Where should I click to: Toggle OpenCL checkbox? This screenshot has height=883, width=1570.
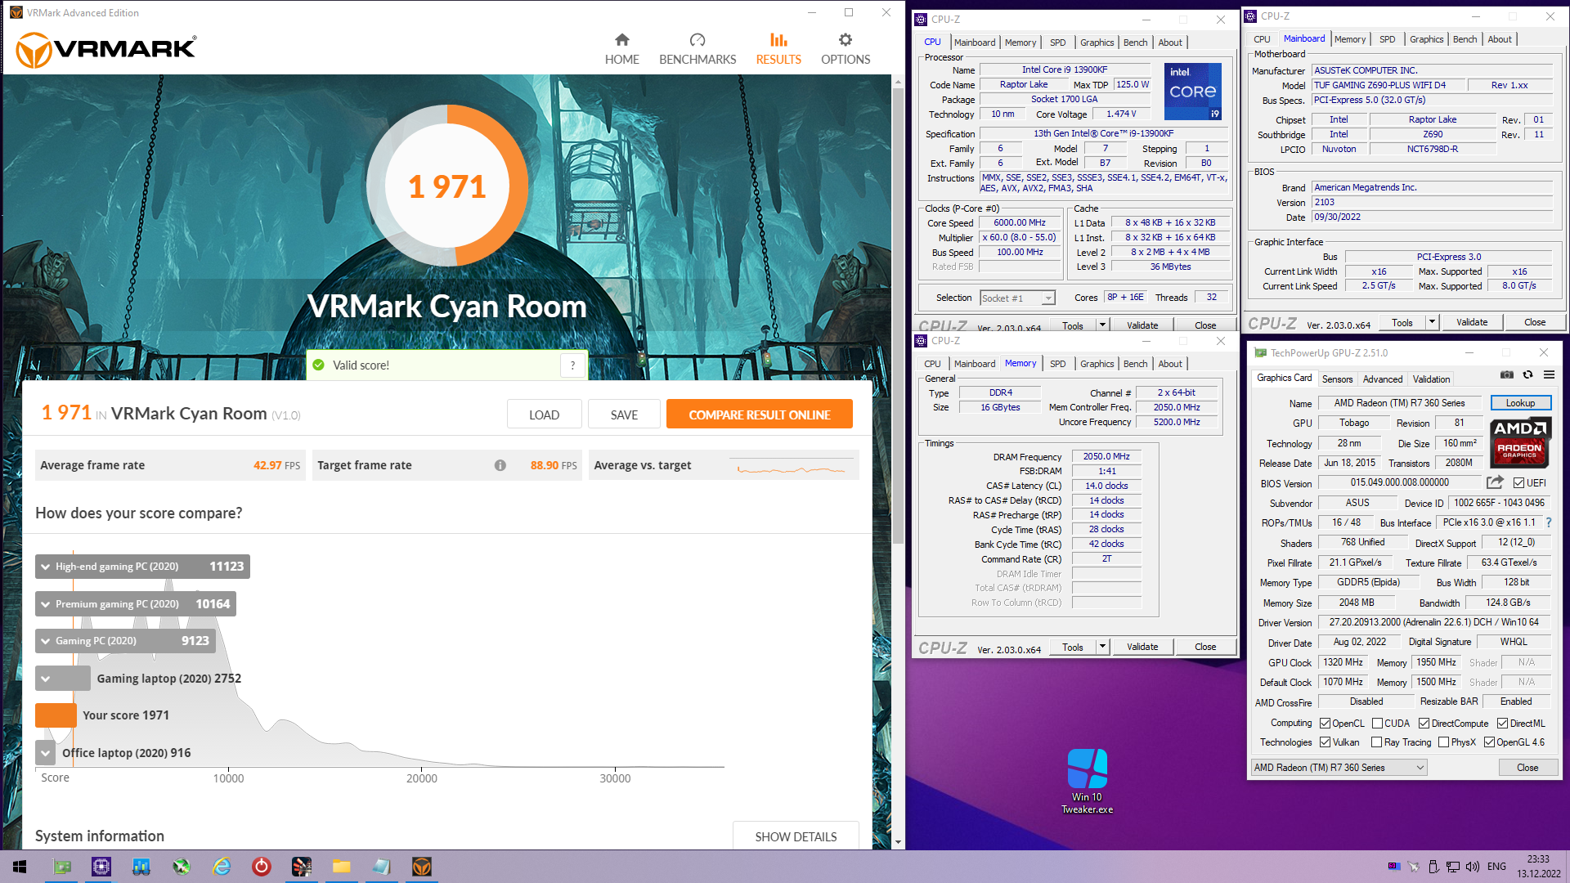point(1325,724)
